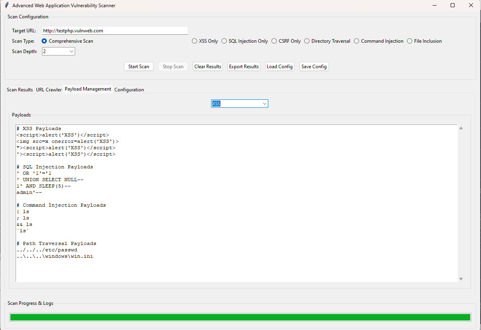Pick the File Inclusion radio button
The width and height of the screenshot is (481, 330).
coord(410,41)
